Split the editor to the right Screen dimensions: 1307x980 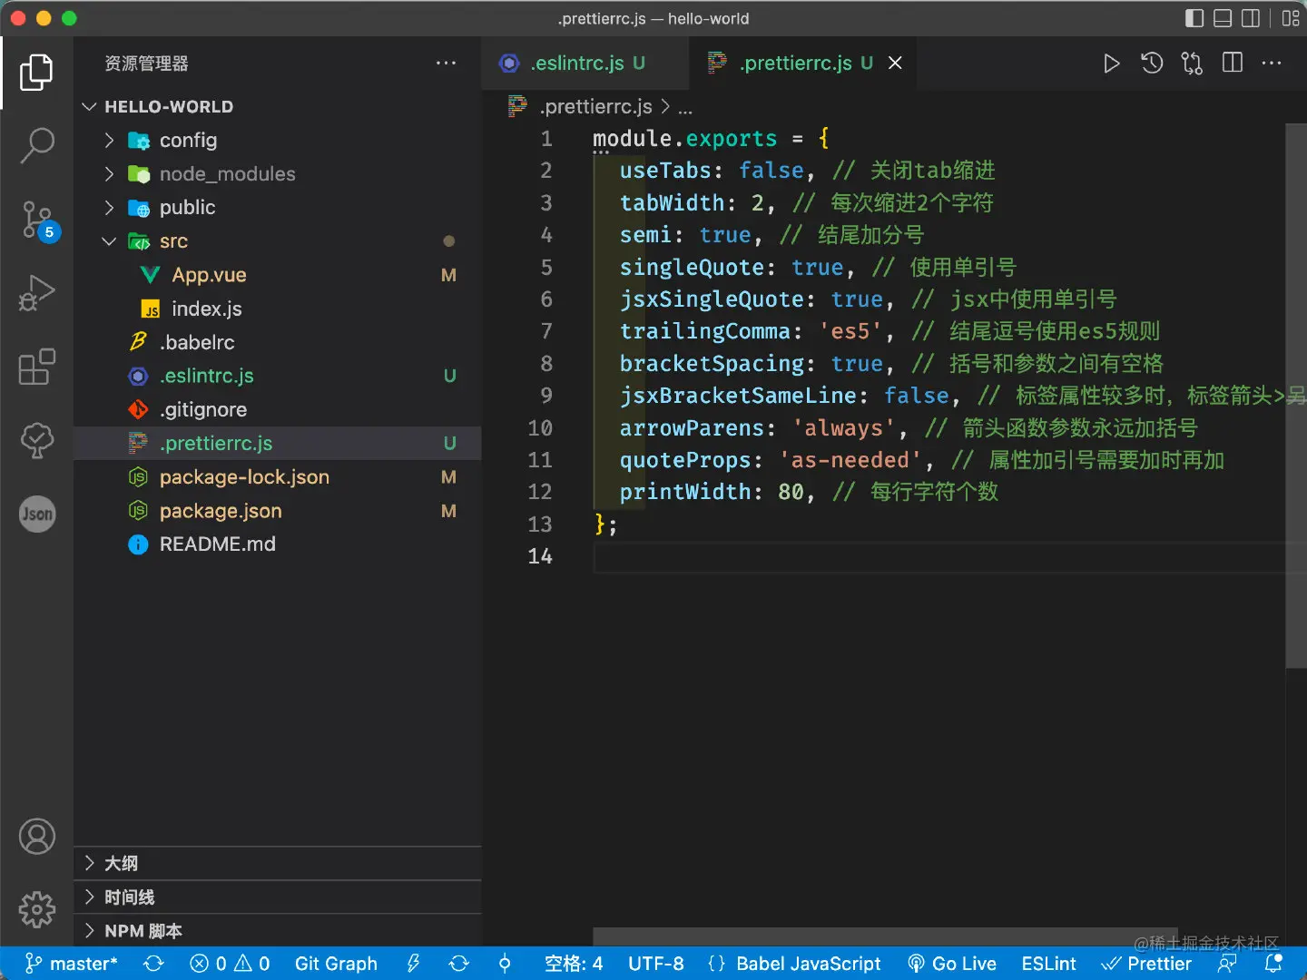1233,63
